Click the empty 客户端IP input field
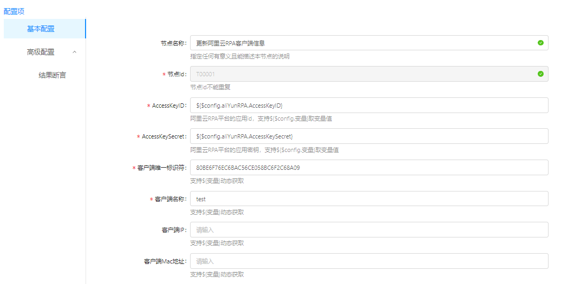This screenshot has width=574, height=284. point(368,230)
